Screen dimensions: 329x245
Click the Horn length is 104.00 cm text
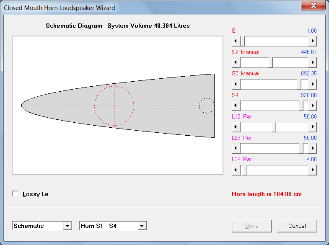(x=267, y=194)
